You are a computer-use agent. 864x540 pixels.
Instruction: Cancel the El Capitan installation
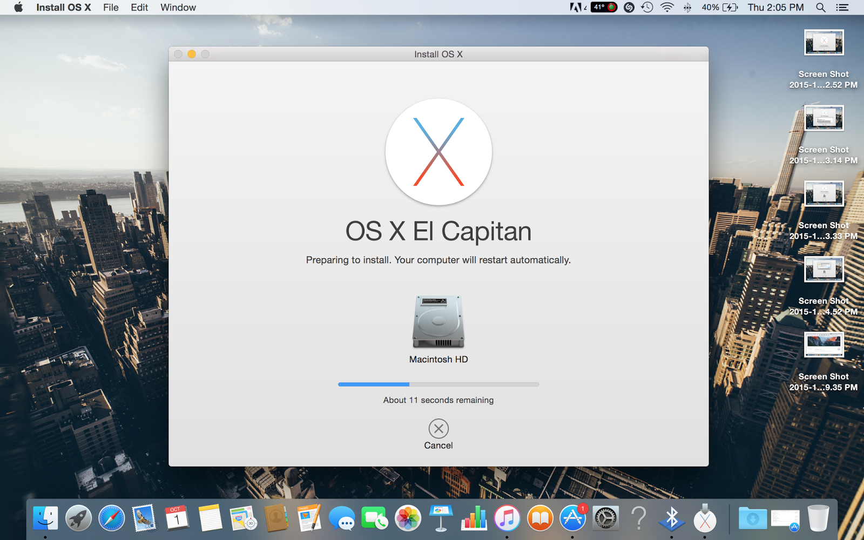[438, 429]
